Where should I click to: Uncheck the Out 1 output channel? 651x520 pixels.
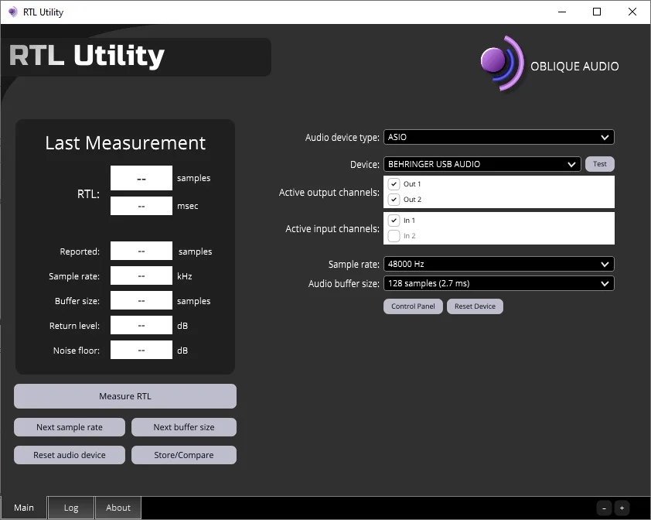tap(394, 184)
